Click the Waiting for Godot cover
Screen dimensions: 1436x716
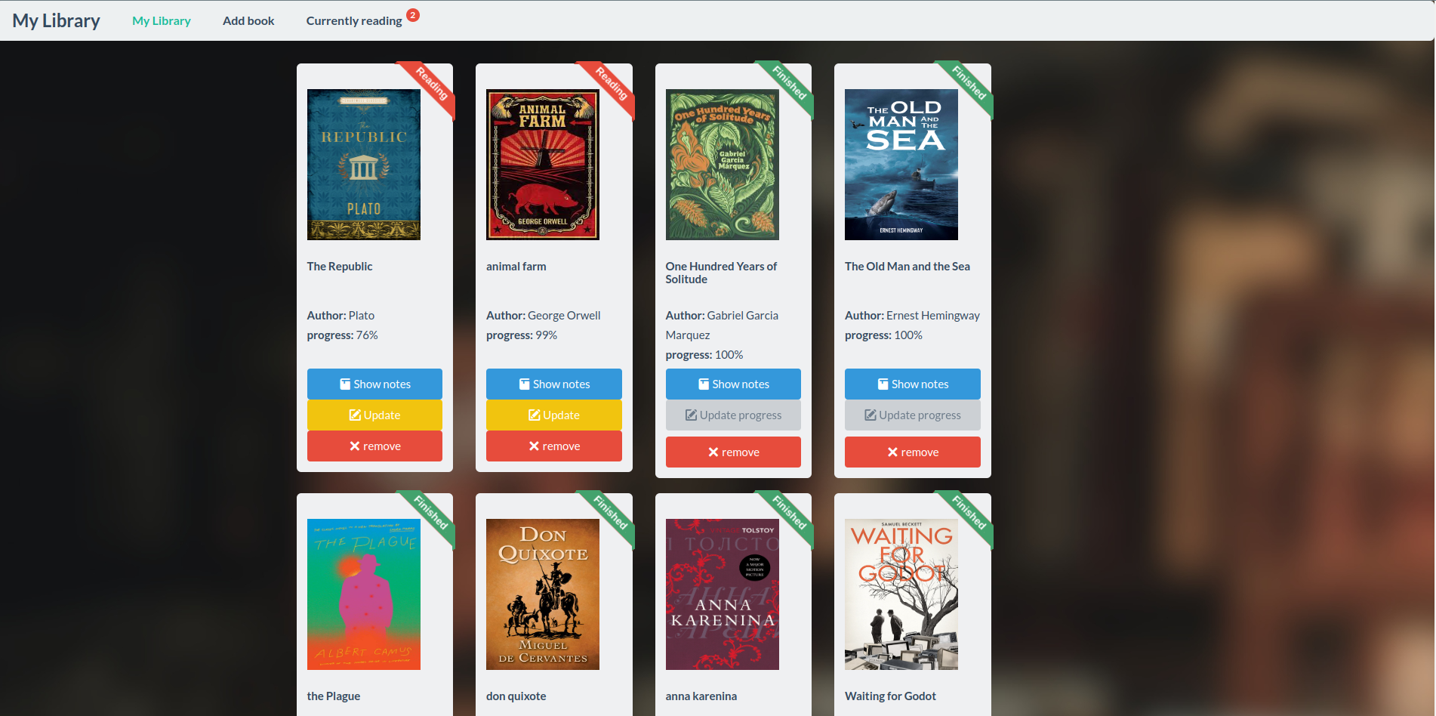[901, 594]
